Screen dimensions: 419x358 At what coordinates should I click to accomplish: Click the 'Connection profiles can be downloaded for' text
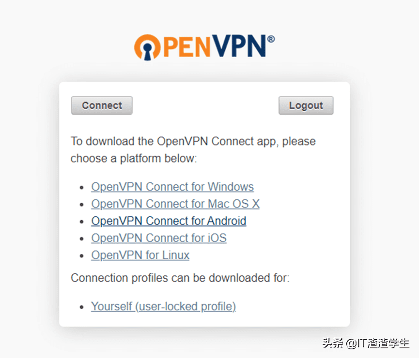pos(180,278)
